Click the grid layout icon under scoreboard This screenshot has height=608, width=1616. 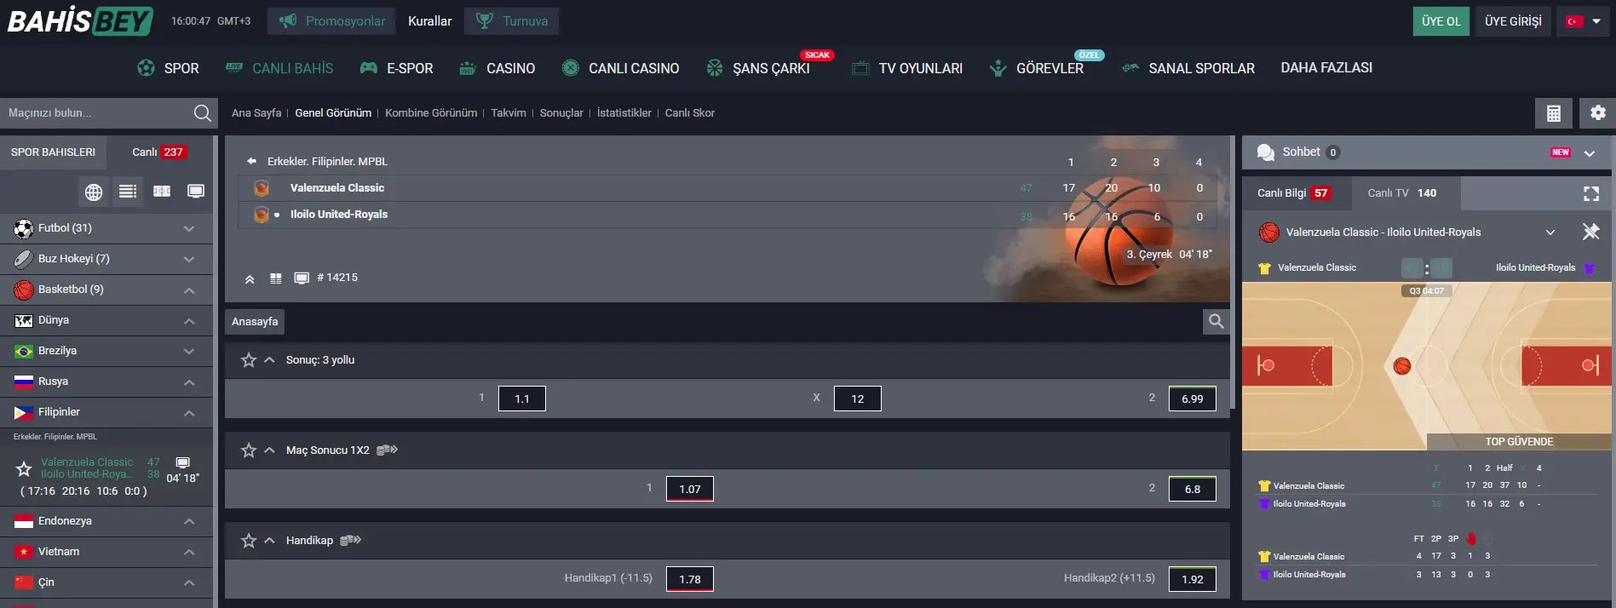275,278
